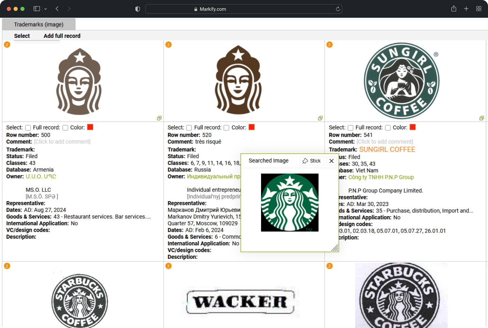Enlarge the SUNGIRL COFFEE logo image

482,118
